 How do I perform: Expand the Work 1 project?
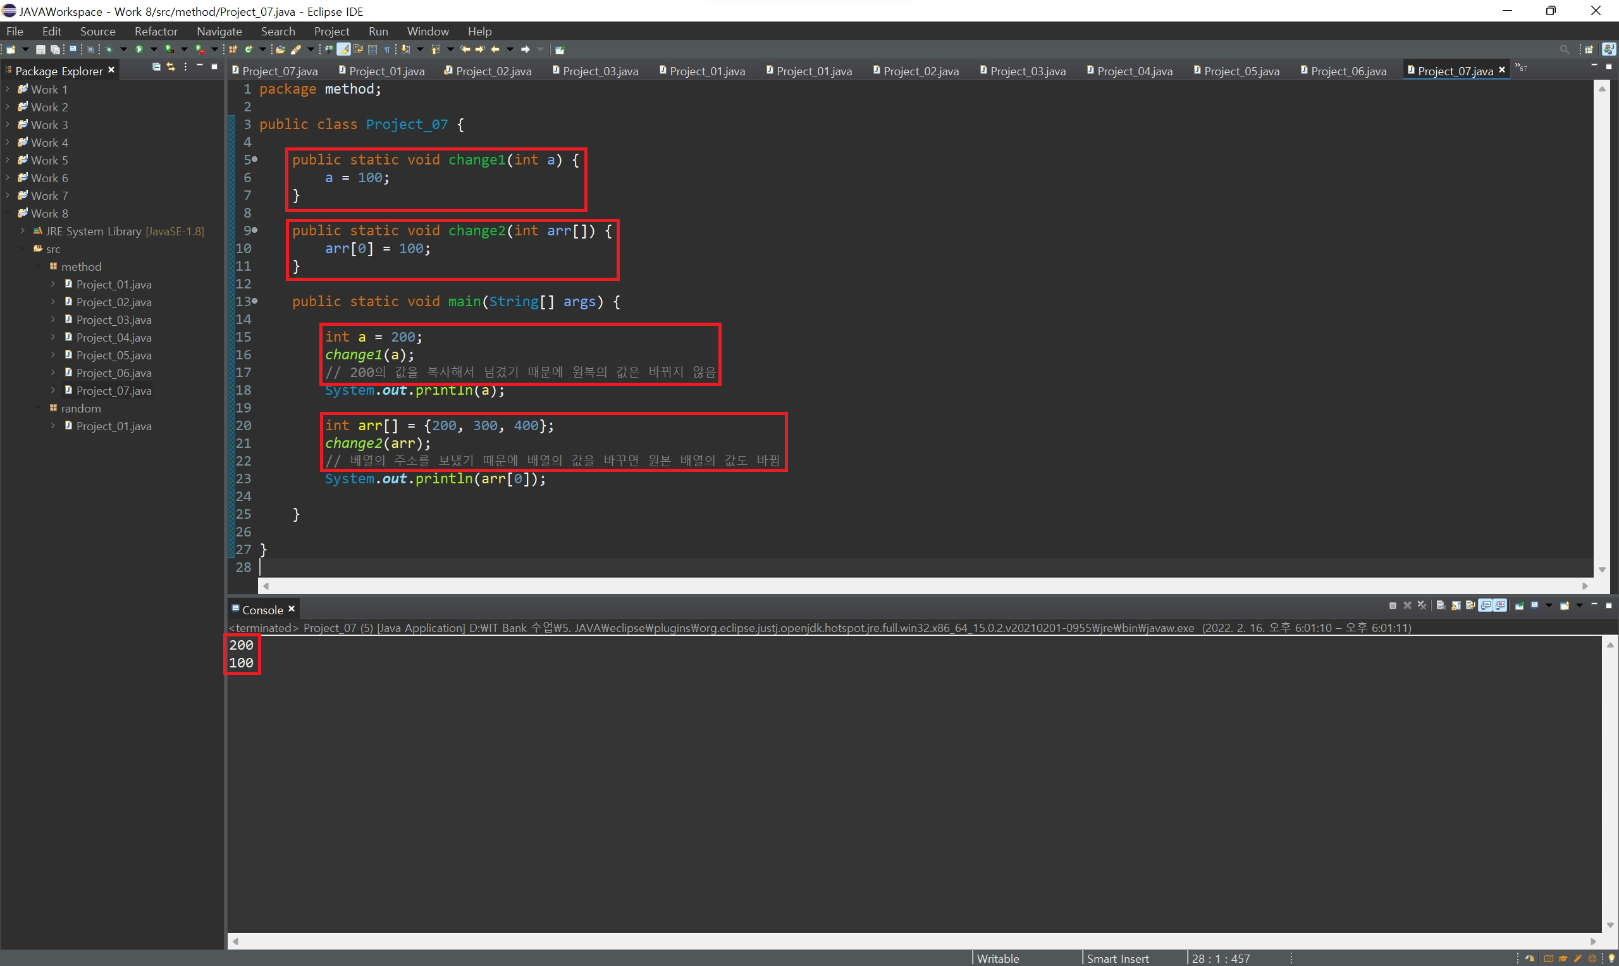point(7,89)
